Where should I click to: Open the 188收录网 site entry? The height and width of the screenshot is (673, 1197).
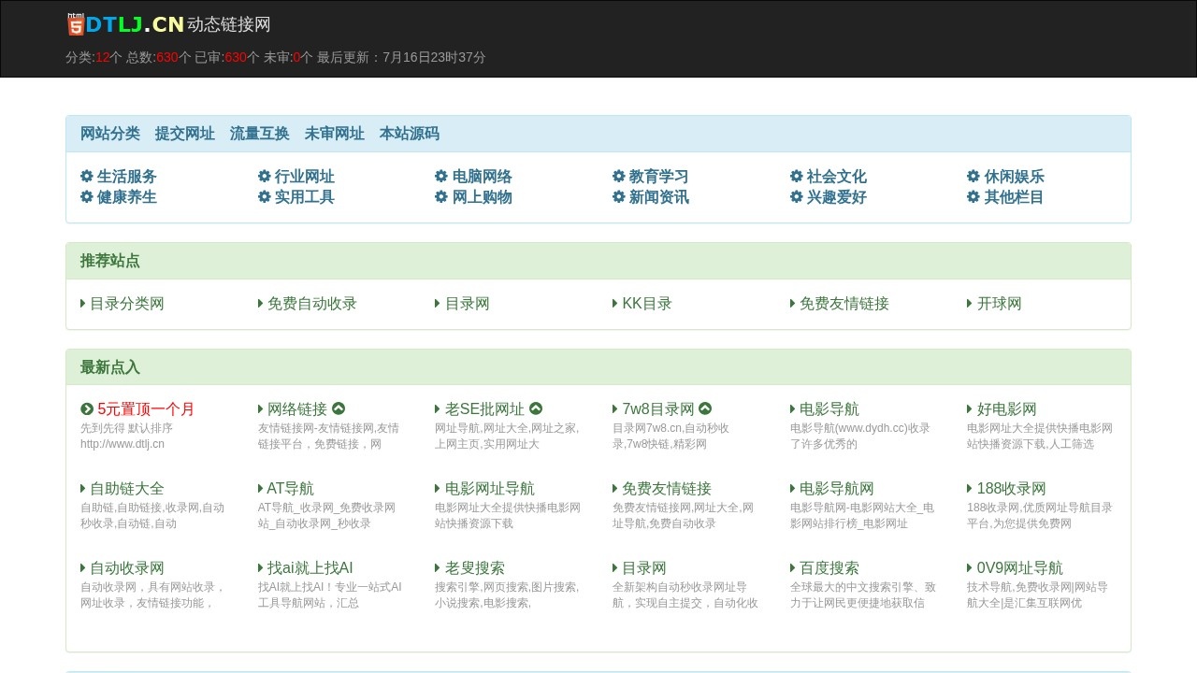tap(1012, 488)
